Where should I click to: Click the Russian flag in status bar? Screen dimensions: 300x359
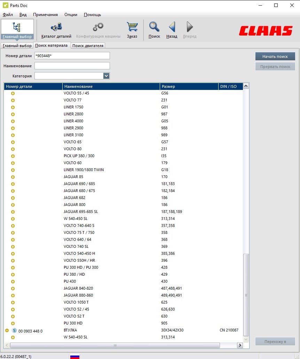click(75, 357)
